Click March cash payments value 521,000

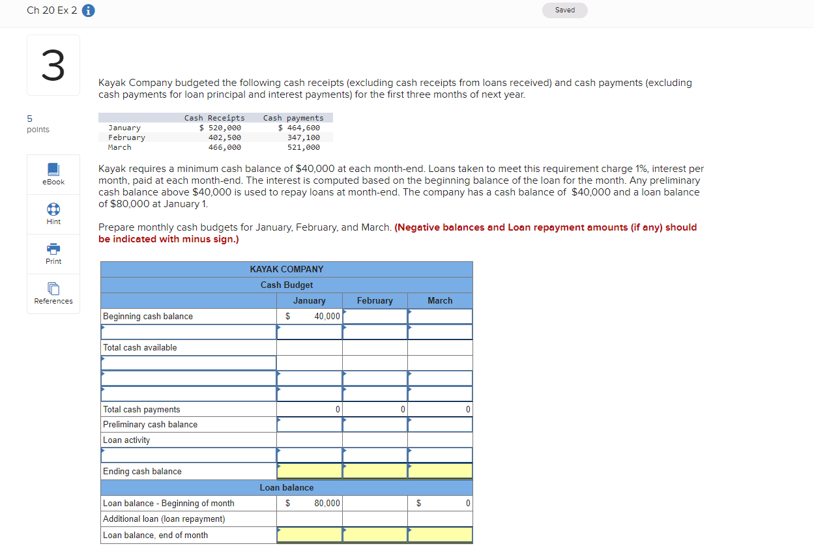[304, 147]
